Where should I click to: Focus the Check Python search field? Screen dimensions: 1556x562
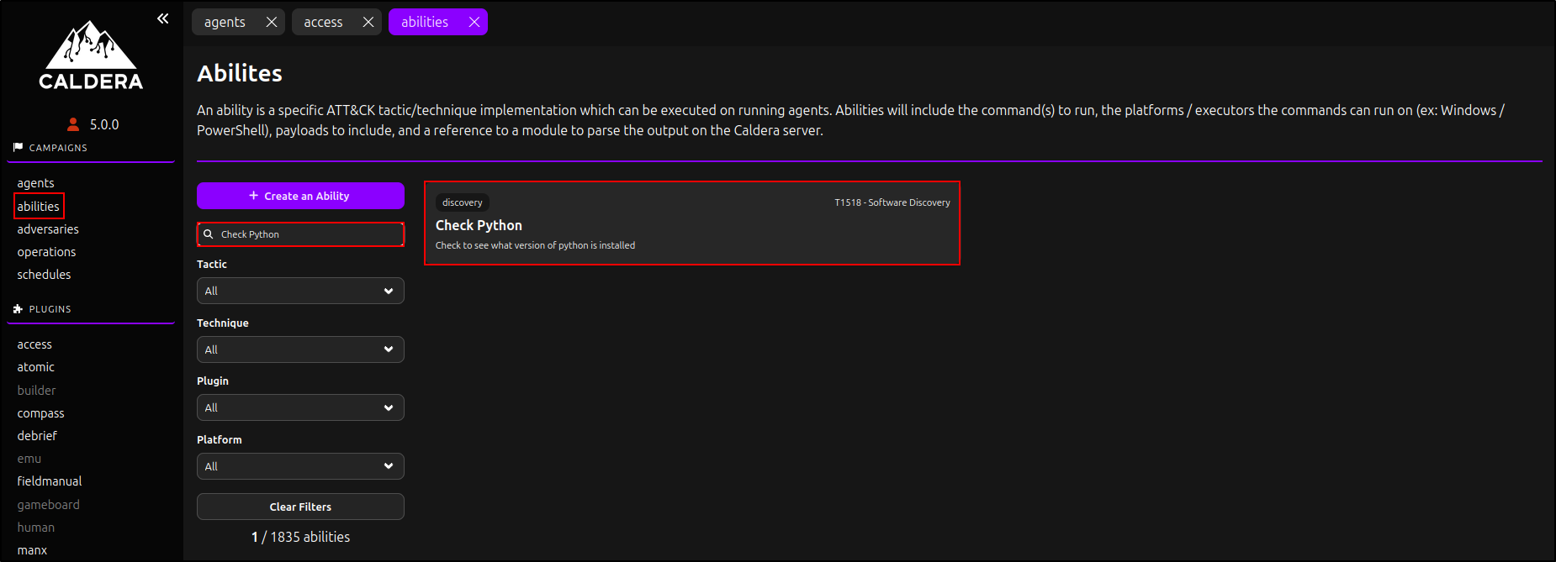(307, 234)
